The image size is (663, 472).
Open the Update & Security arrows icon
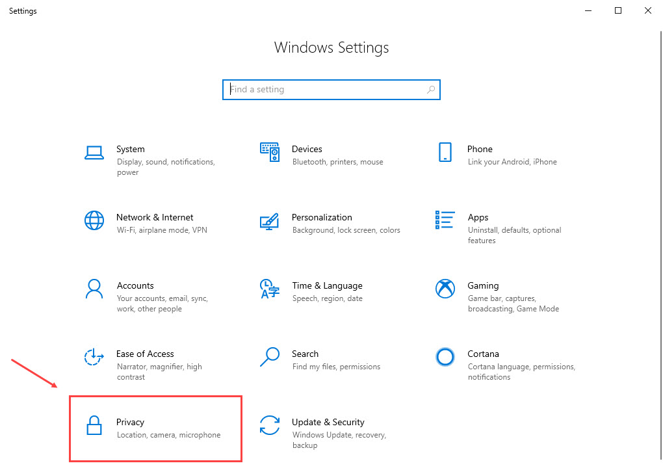(x=269, y=425)
